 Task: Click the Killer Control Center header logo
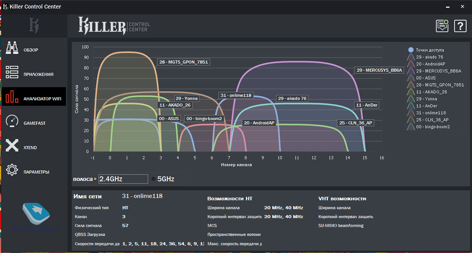click(x=114, y=26)
